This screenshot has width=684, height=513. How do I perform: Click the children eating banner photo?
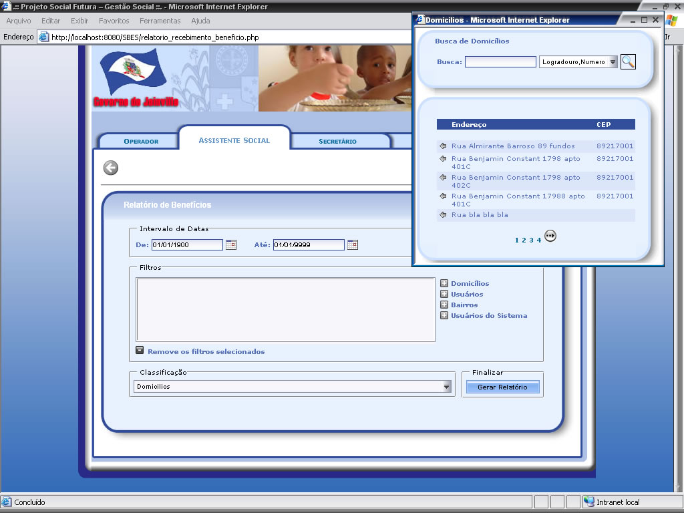[335, 79]
